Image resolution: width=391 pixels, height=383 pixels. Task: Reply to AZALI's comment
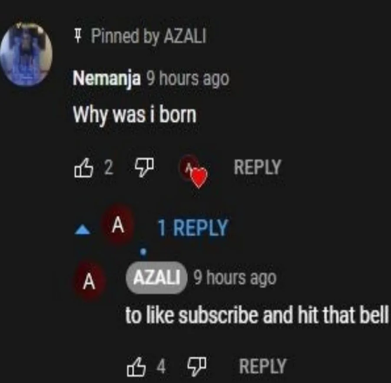pos(262,366)
